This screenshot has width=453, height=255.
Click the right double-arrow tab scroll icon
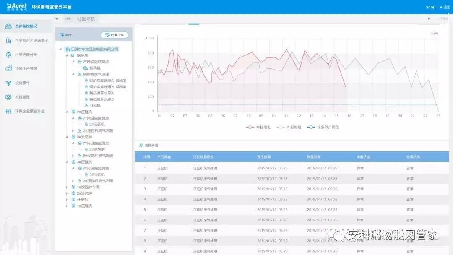tap(429, 19)
